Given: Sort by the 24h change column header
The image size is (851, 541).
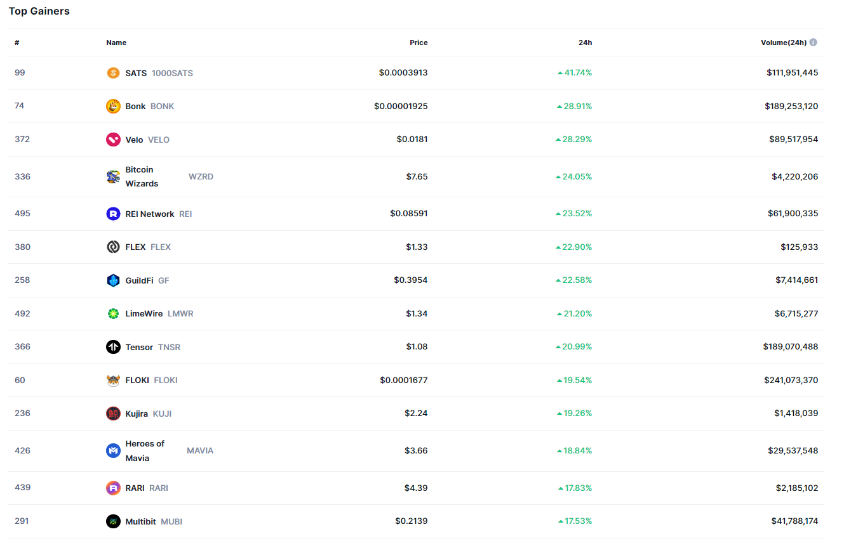Looking at the screenshot, I should click(x=585, y=42).
